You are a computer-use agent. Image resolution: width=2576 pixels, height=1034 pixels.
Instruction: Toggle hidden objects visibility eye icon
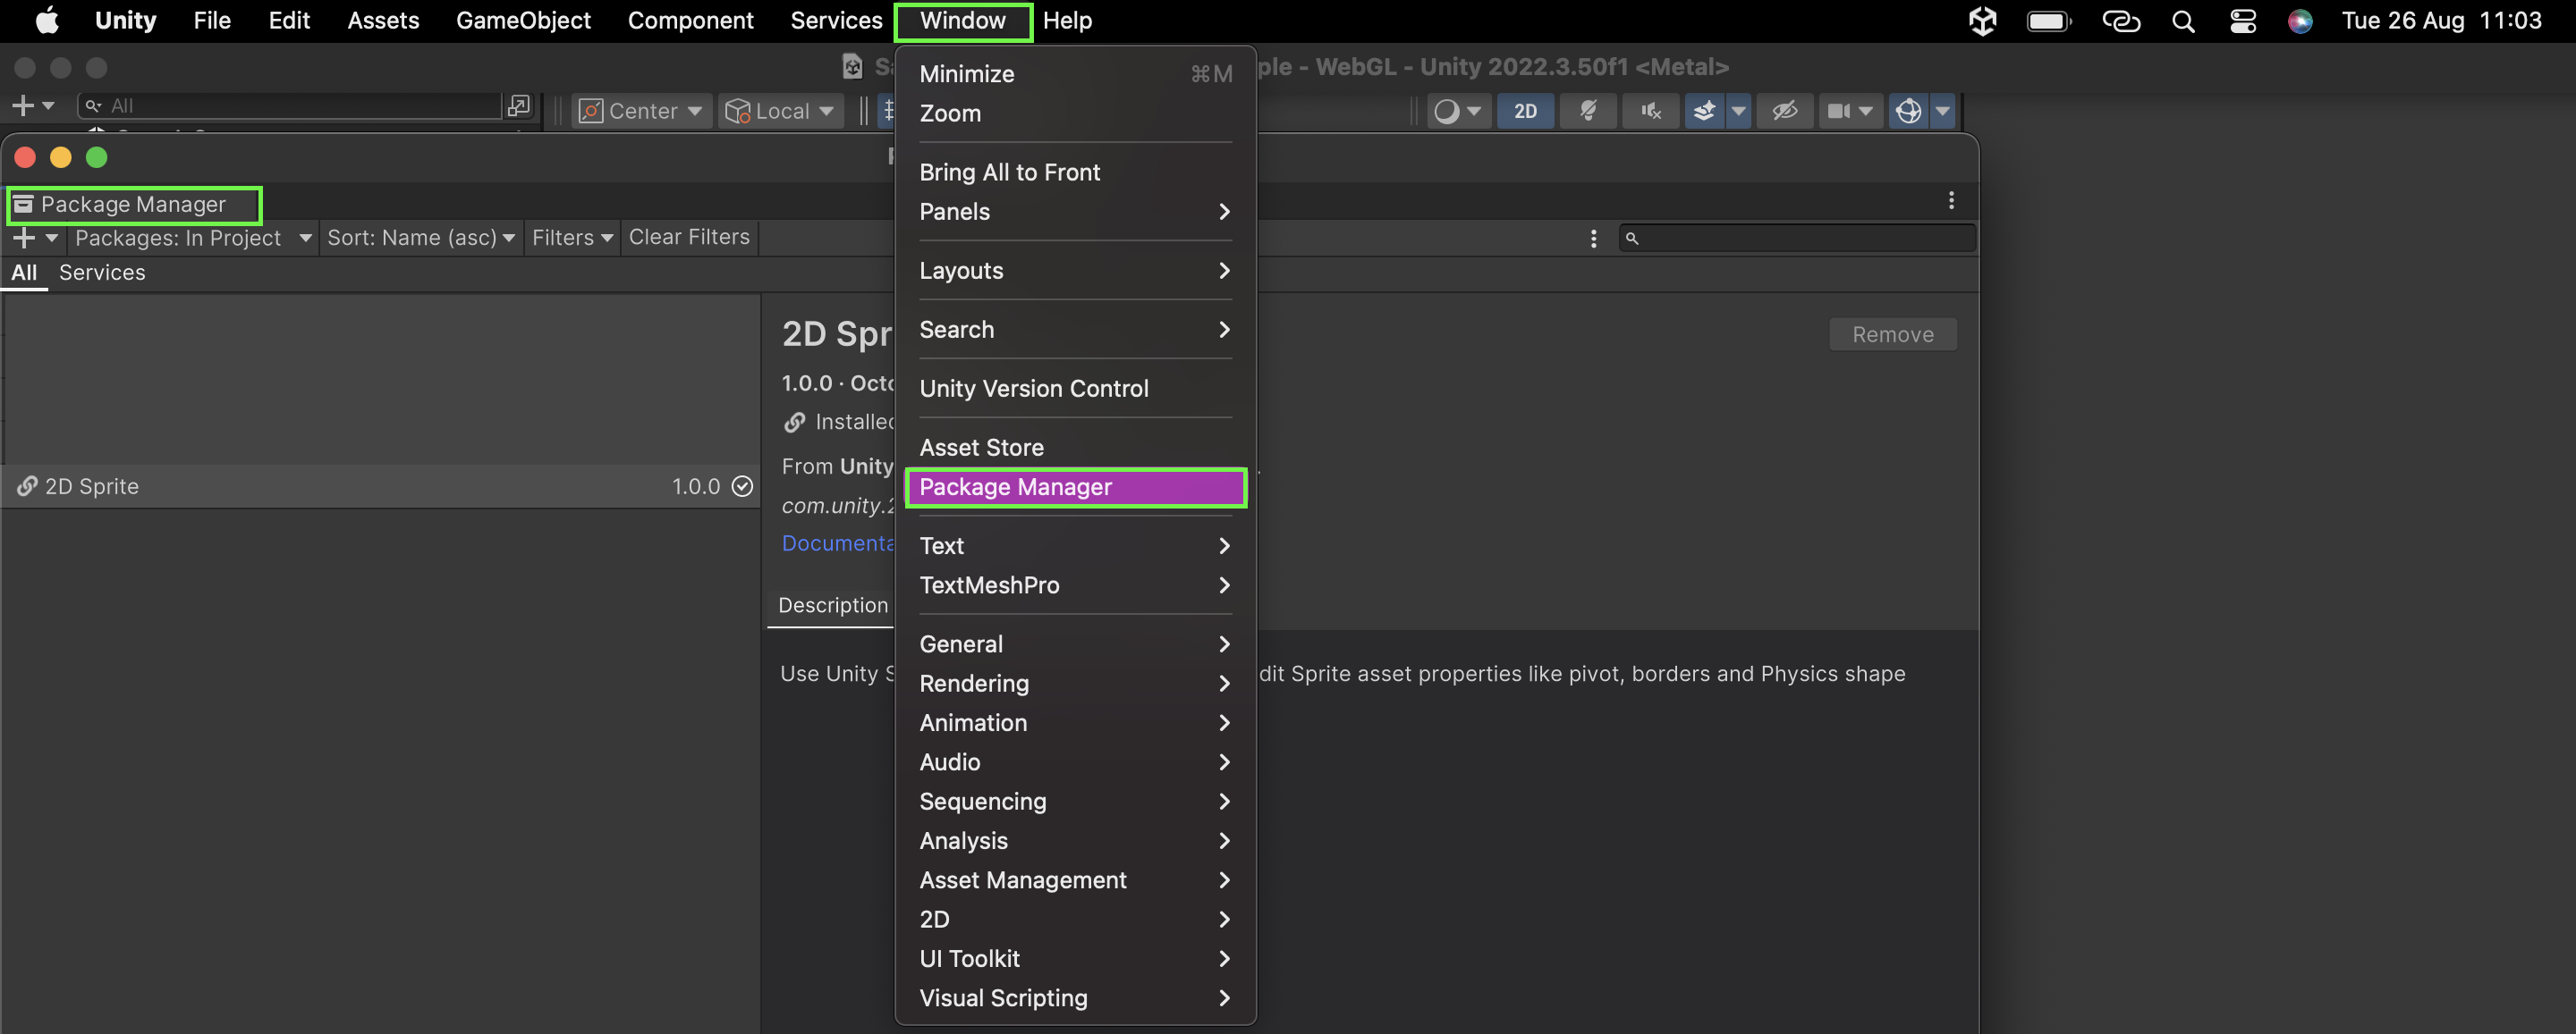tap(1784, 111)
